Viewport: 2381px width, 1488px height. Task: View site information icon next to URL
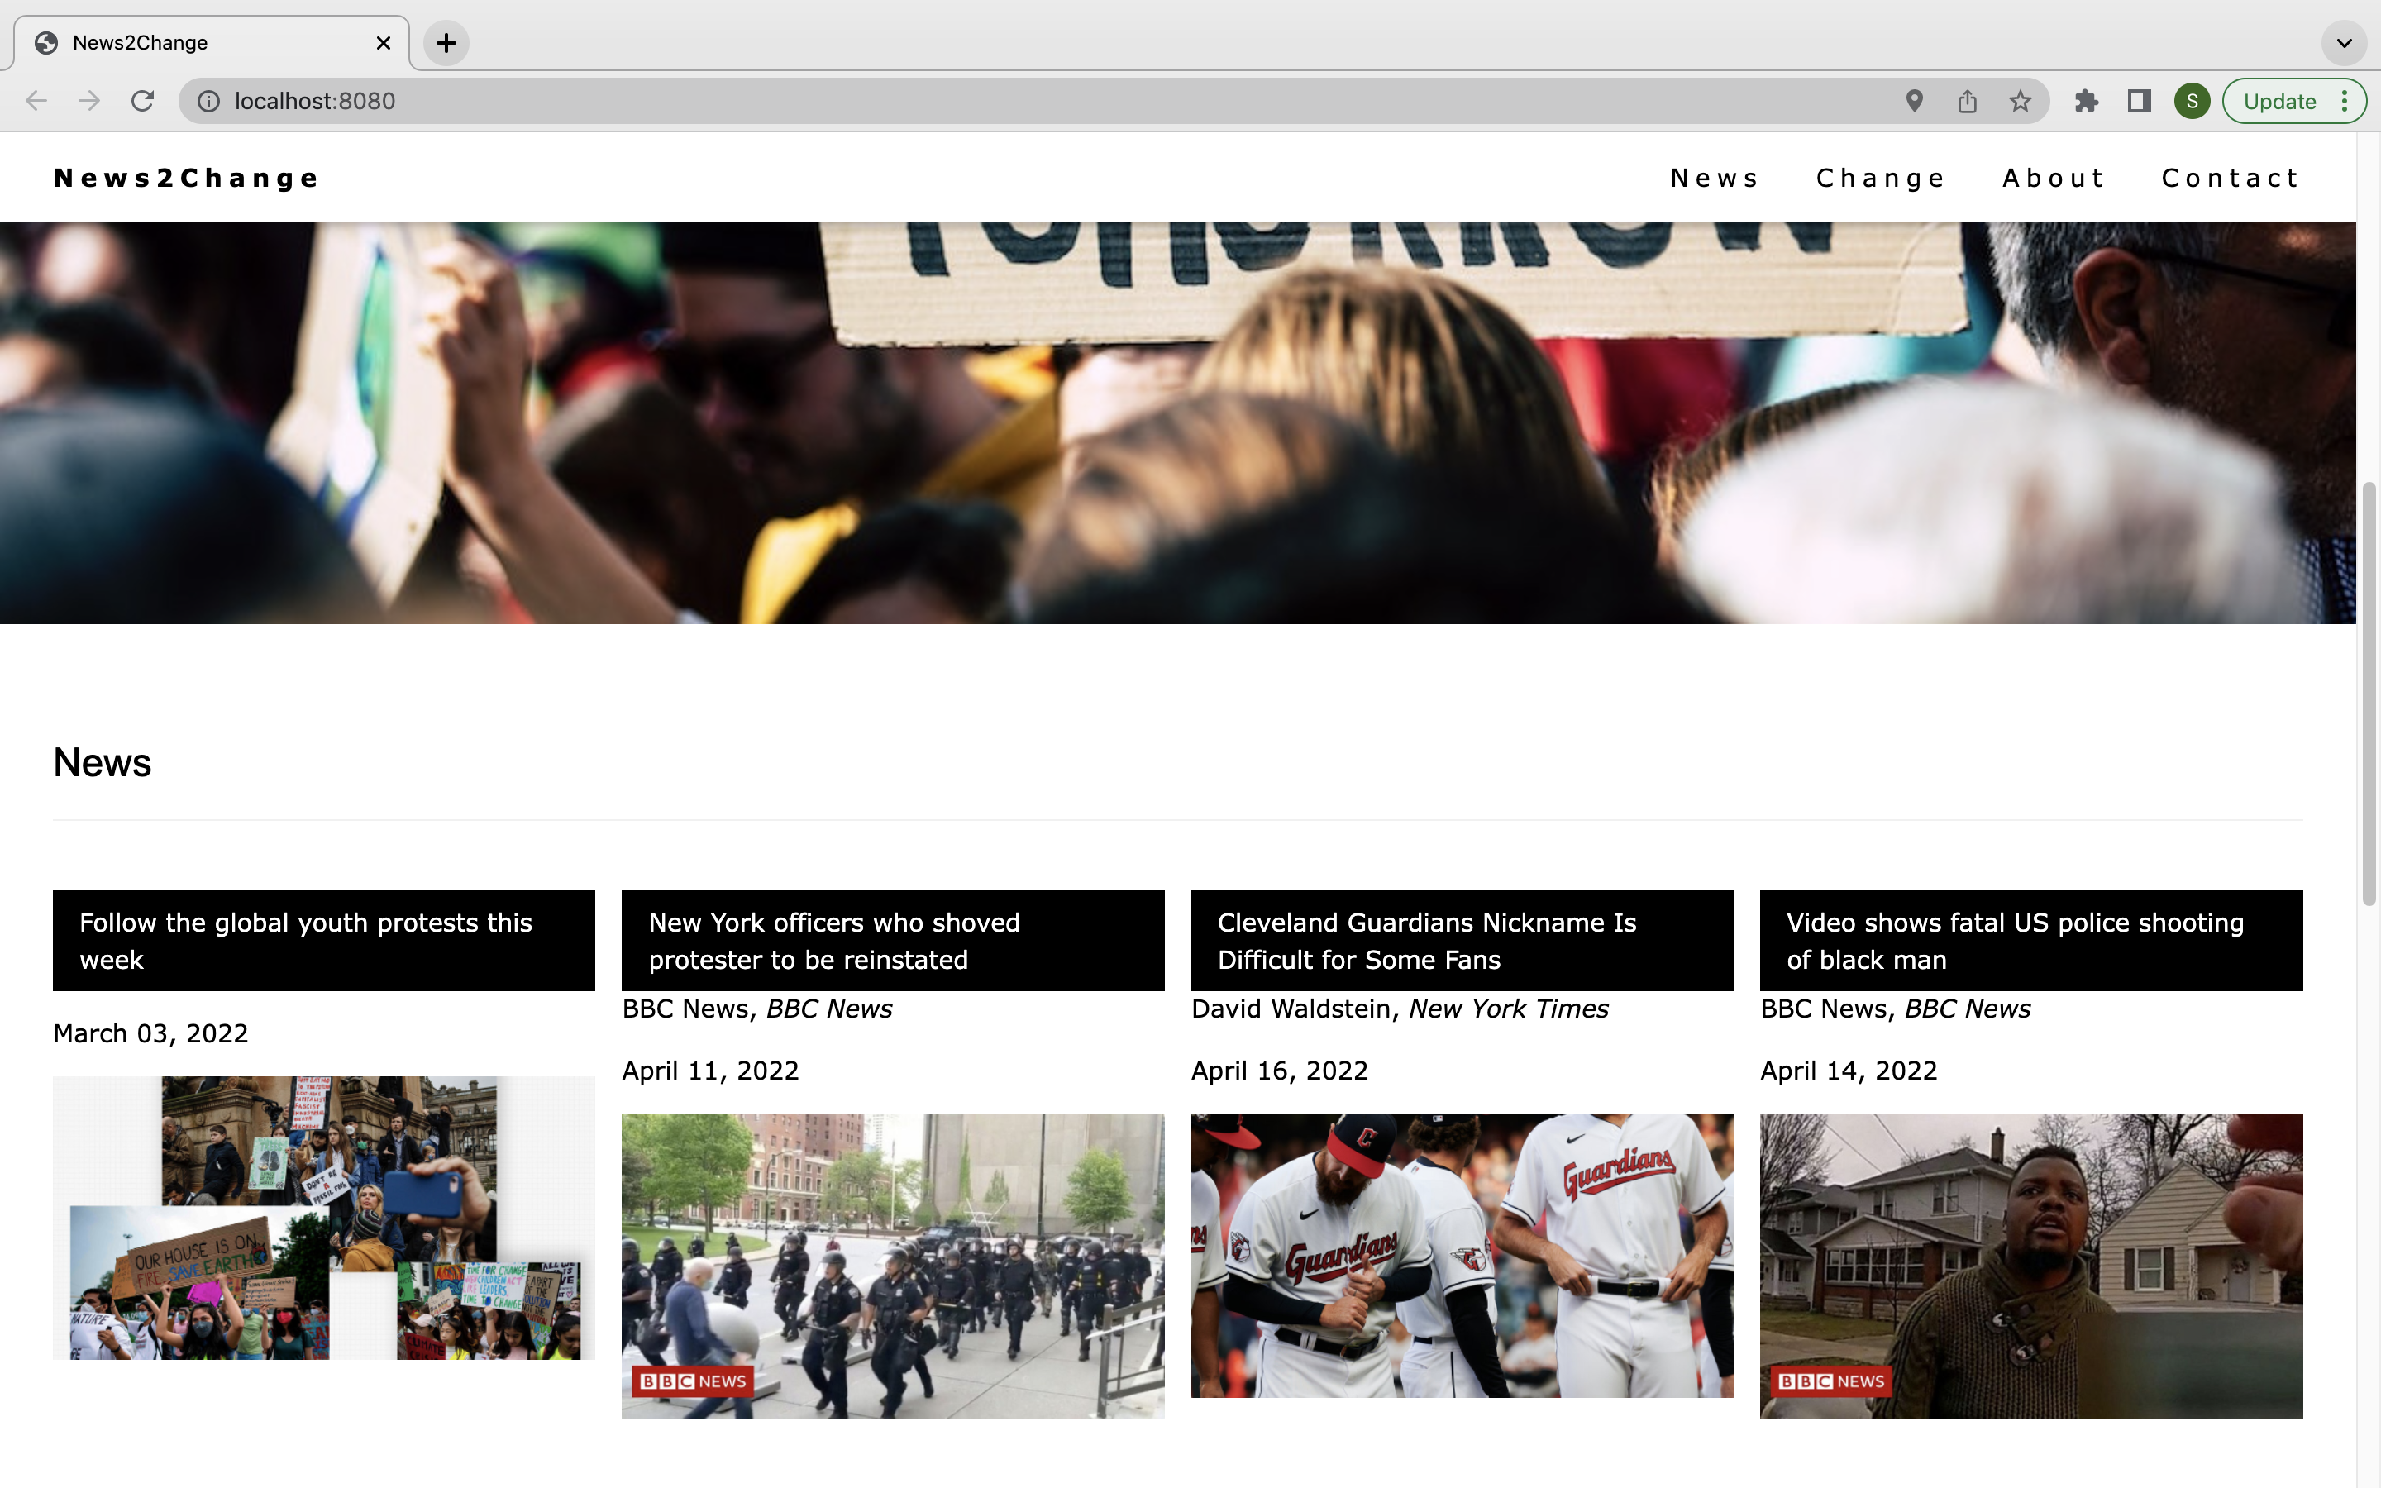208,100
